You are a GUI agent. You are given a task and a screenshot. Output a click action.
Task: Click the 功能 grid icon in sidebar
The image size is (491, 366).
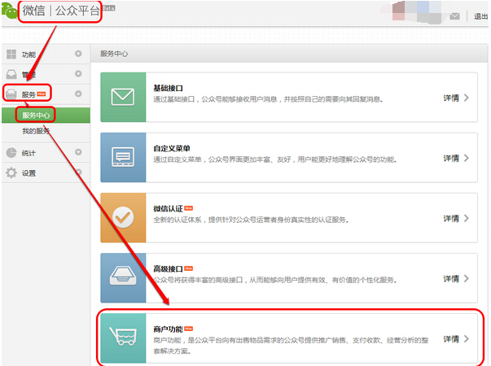coord(11,54)
